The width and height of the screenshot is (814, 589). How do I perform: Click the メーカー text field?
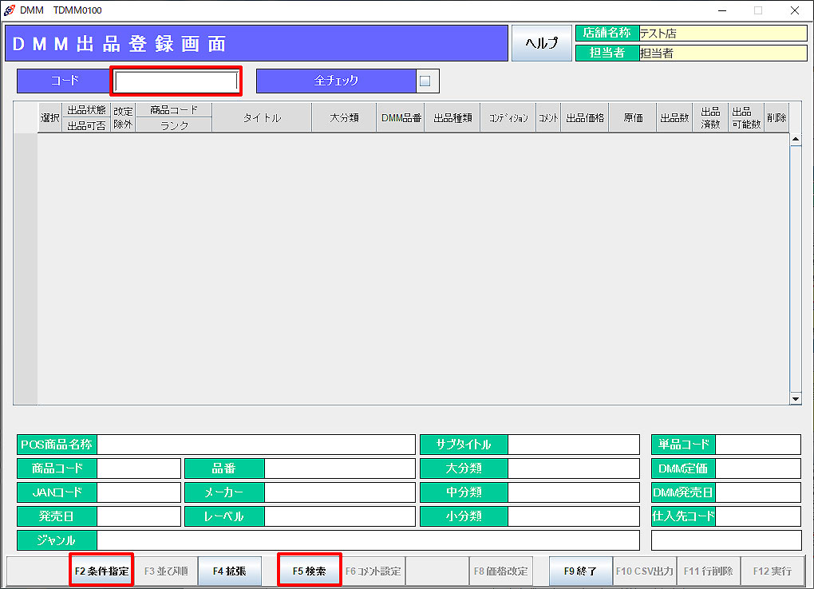coord(339,492)
